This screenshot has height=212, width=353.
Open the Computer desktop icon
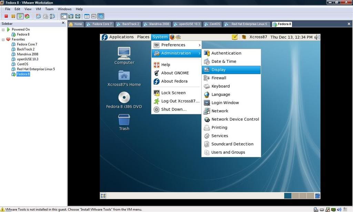click(124, 56)
